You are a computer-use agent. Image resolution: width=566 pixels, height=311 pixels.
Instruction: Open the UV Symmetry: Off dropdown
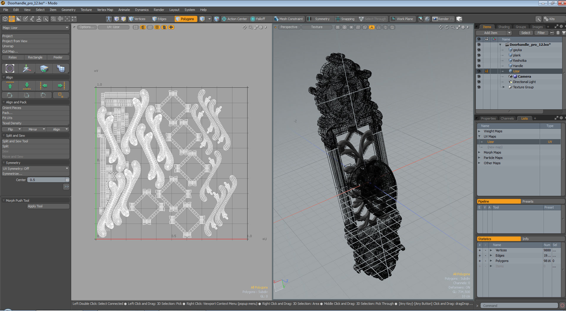35,169
